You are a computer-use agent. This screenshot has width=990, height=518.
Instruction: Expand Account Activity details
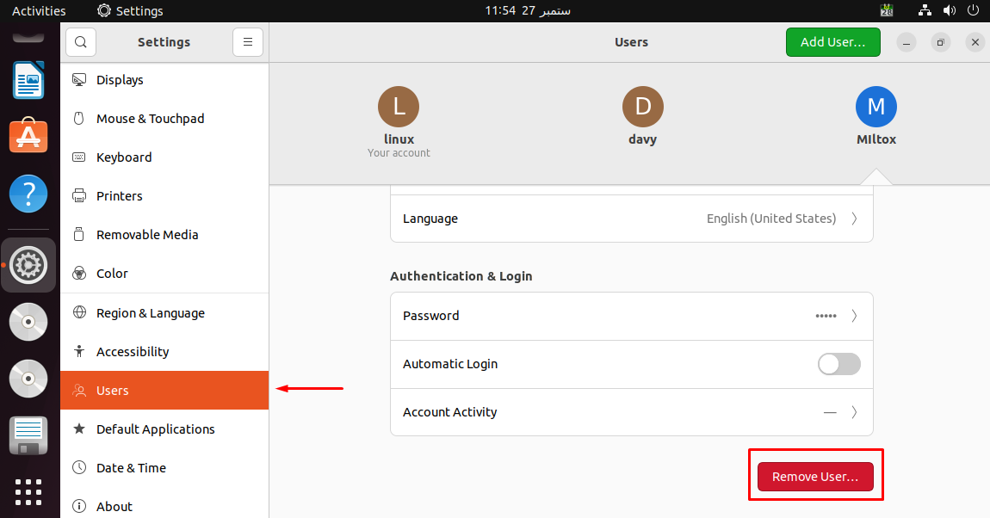tap(631, 412)
